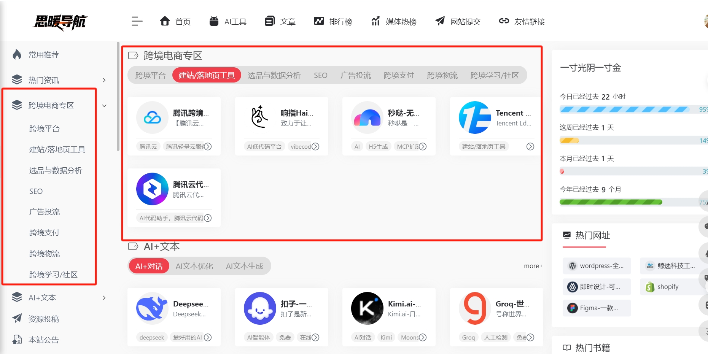708x354 pixels.
Task: Collapse the 跨境电商专区 sidebar section
Action: click(x=104, y=106)
